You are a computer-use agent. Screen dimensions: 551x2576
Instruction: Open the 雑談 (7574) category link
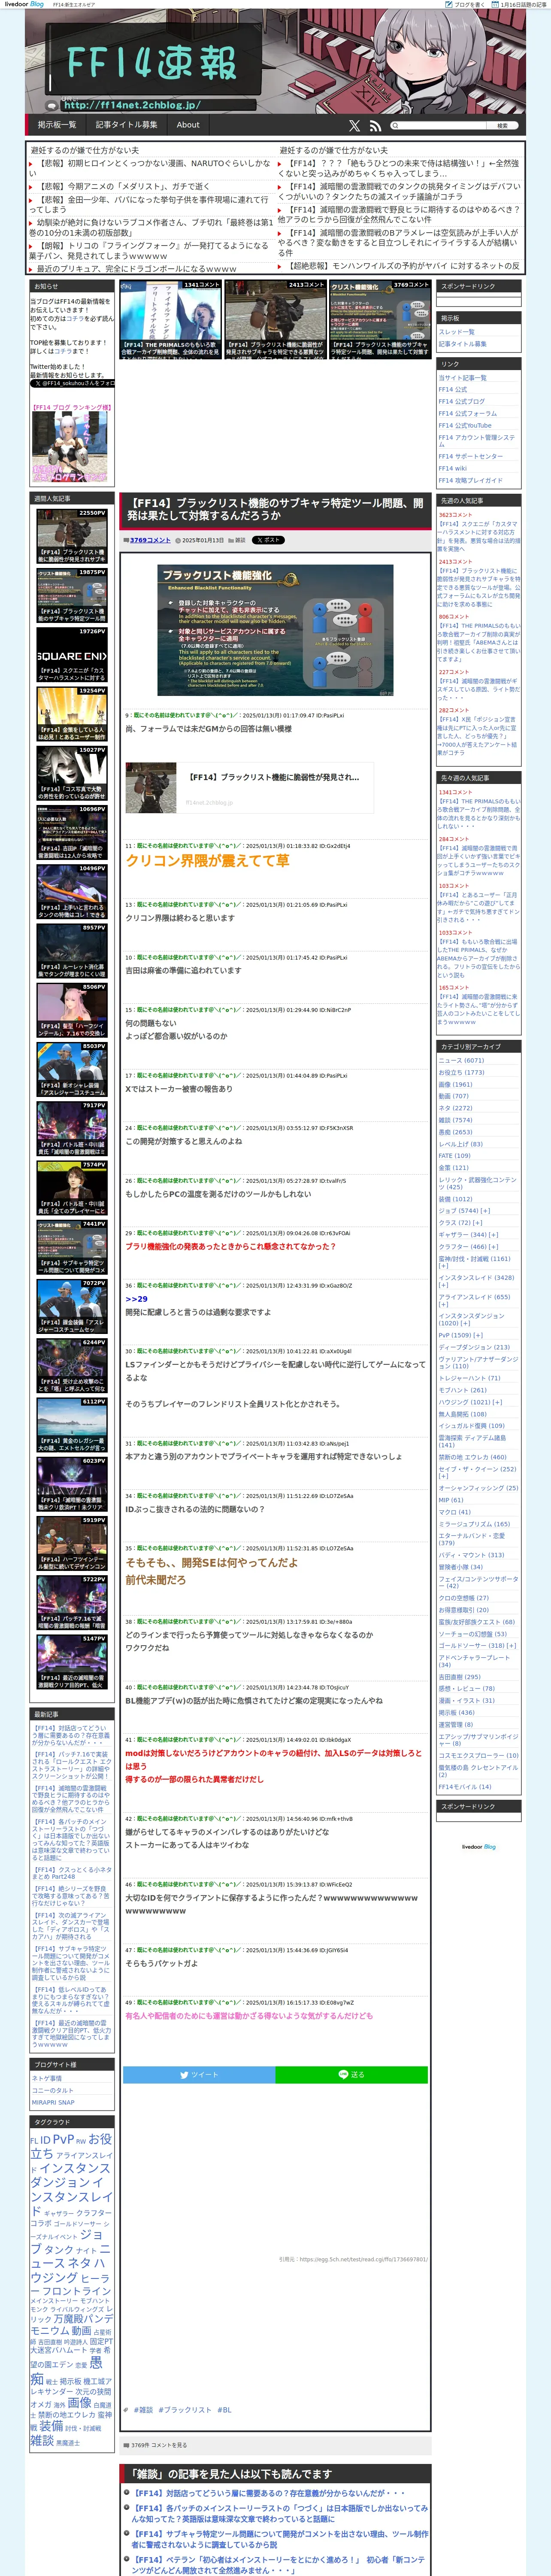coord(455,1120)
